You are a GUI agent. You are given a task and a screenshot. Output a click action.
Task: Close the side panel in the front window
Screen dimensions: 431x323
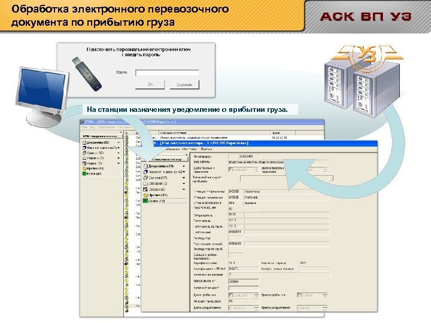tap(187, 155)
